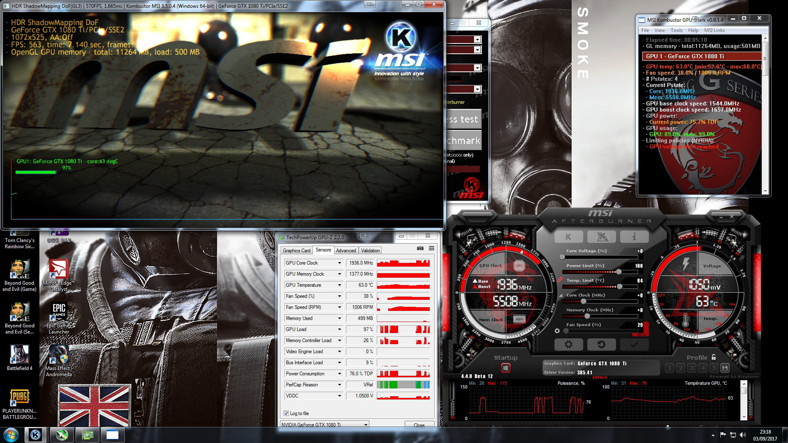Open the Tom Clancy's Rainbow Six desktop shortcut
The width and height of the screenshot is (788, 443).
point(20,240)
